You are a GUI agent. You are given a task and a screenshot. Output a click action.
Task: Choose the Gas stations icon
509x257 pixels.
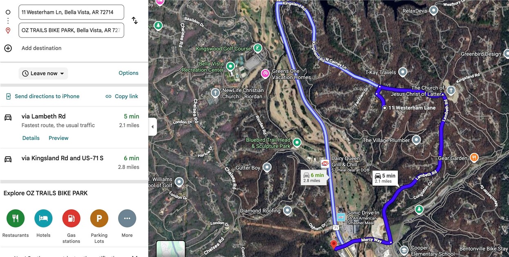tap(71, 218)
